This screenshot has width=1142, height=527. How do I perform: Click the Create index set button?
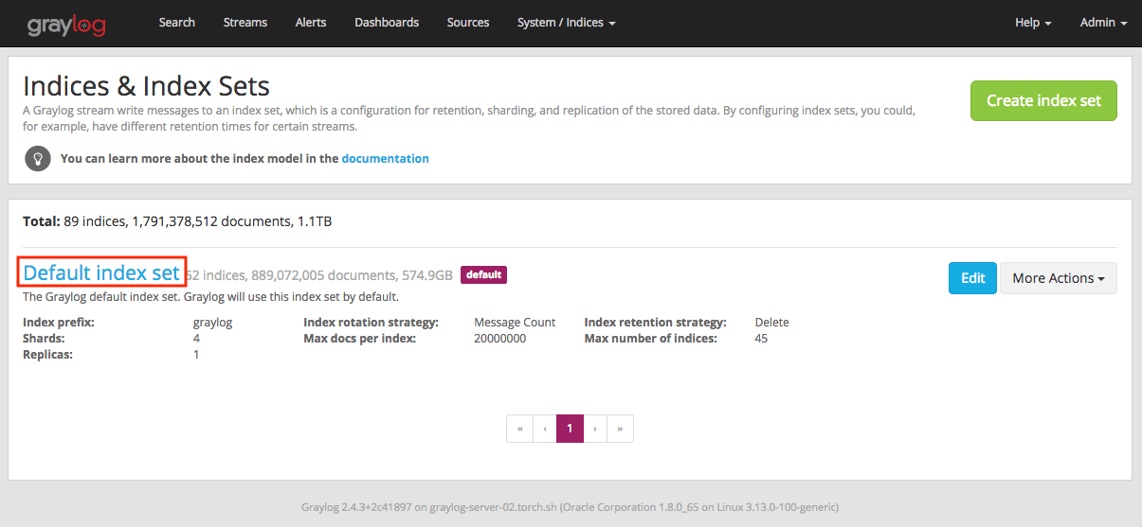point(1043,100)
